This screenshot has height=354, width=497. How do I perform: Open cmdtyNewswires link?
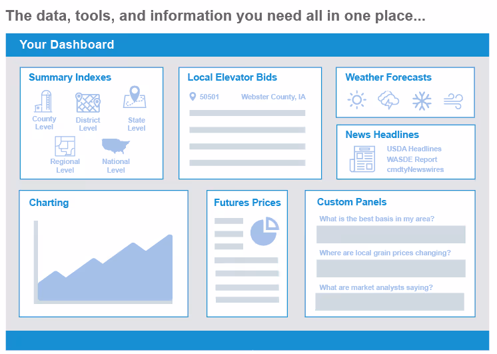pyautogui.click(x=415, y=169)
